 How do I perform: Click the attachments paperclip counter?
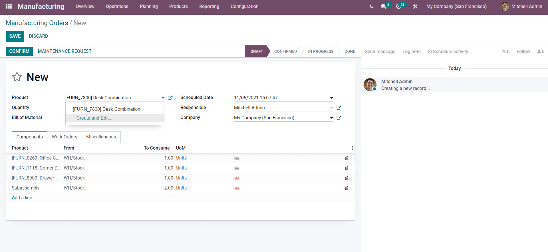coord(505,51)
